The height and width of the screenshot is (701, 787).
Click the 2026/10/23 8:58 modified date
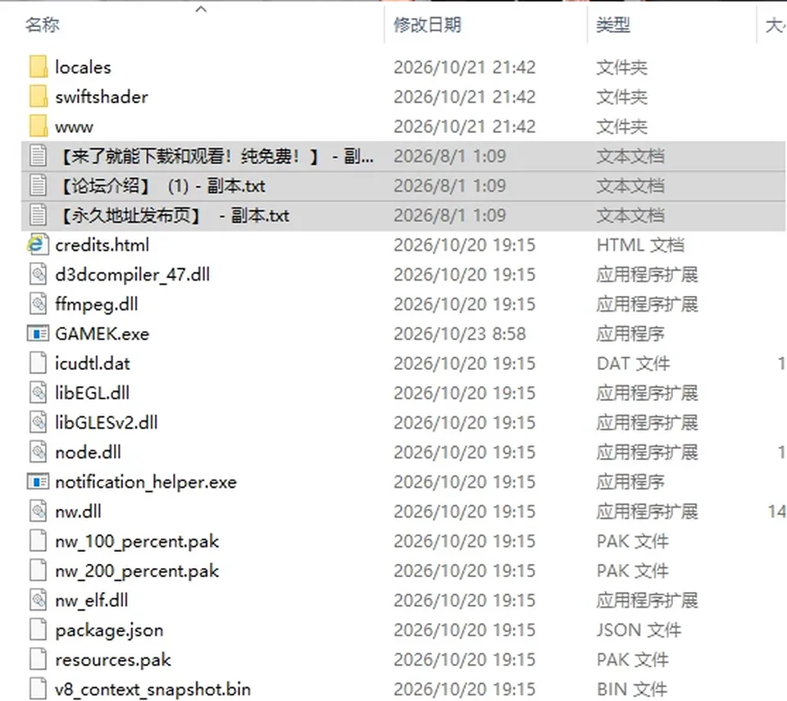tap(460, 334)
